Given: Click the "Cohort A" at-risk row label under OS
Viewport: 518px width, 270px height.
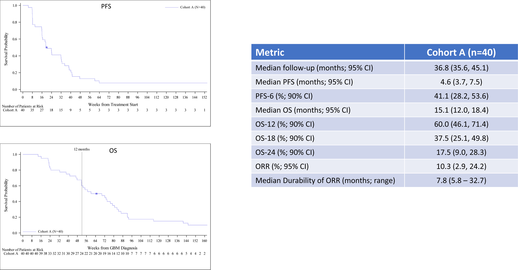Looking at the screenshot, I should pyautogui.click(x=11, y=254).
